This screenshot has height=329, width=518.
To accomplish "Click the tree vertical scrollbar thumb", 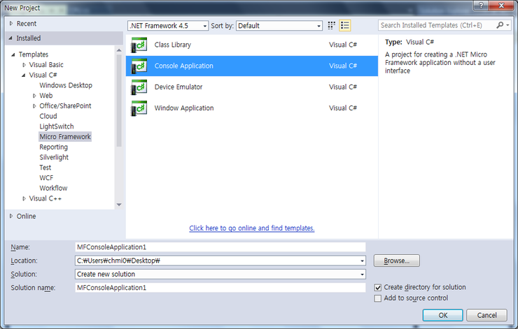I will (x=119, y=101).
